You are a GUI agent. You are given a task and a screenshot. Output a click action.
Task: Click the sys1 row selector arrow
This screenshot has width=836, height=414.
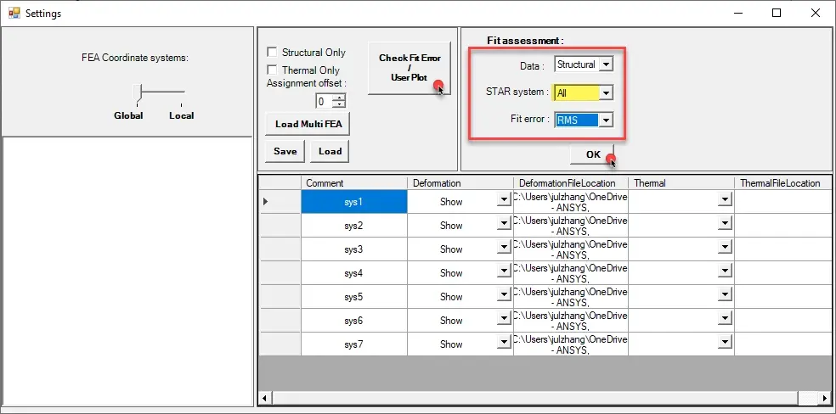(265, 202)
